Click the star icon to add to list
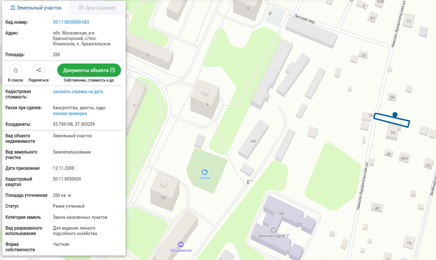The height and width of the screenshot is (260, 436). point(16,70)
